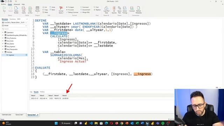Click line 16 EVALUATE keyword
The image size is (224, 126).
tap(43, 68)
